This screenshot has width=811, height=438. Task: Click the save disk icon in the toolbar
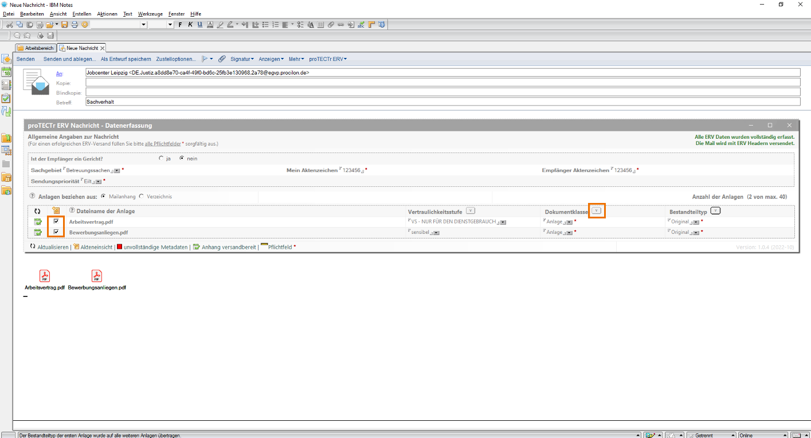[65, 25]
